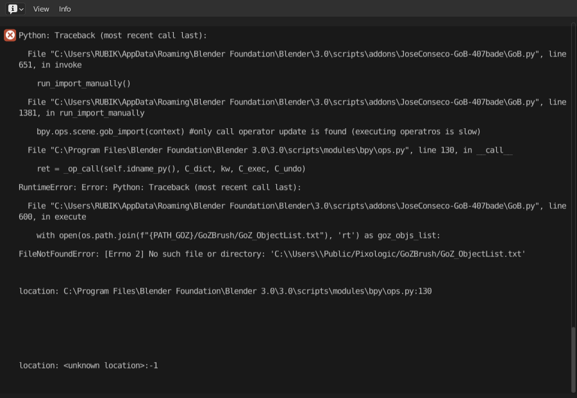This screenshot has width=577, height=398.
Task: Click the 'line 600, in execute' text
Action: tap(53, 217)
